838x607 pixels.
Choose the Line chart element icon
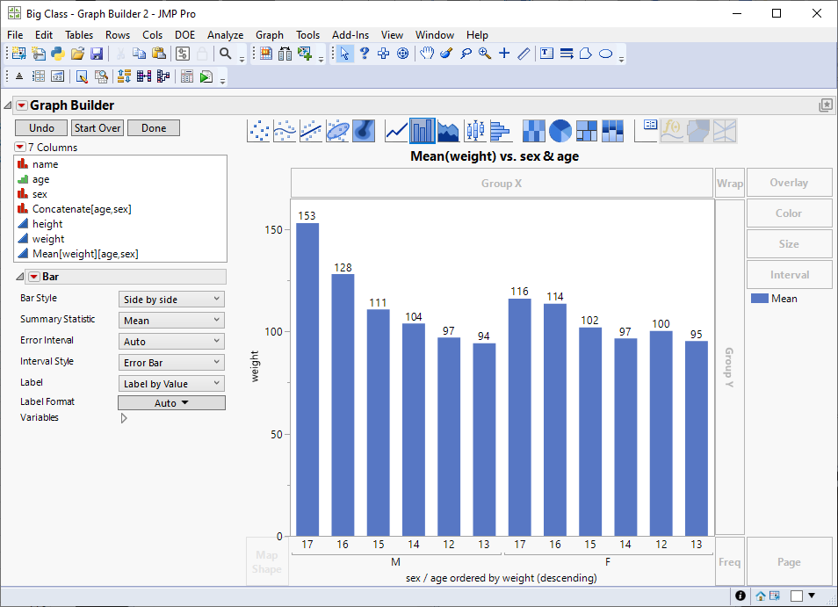(x=397, y=132)
